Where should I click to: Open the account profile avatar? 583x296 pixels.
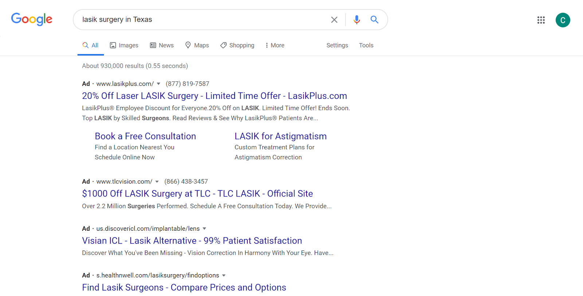click(x=563, y=20)
